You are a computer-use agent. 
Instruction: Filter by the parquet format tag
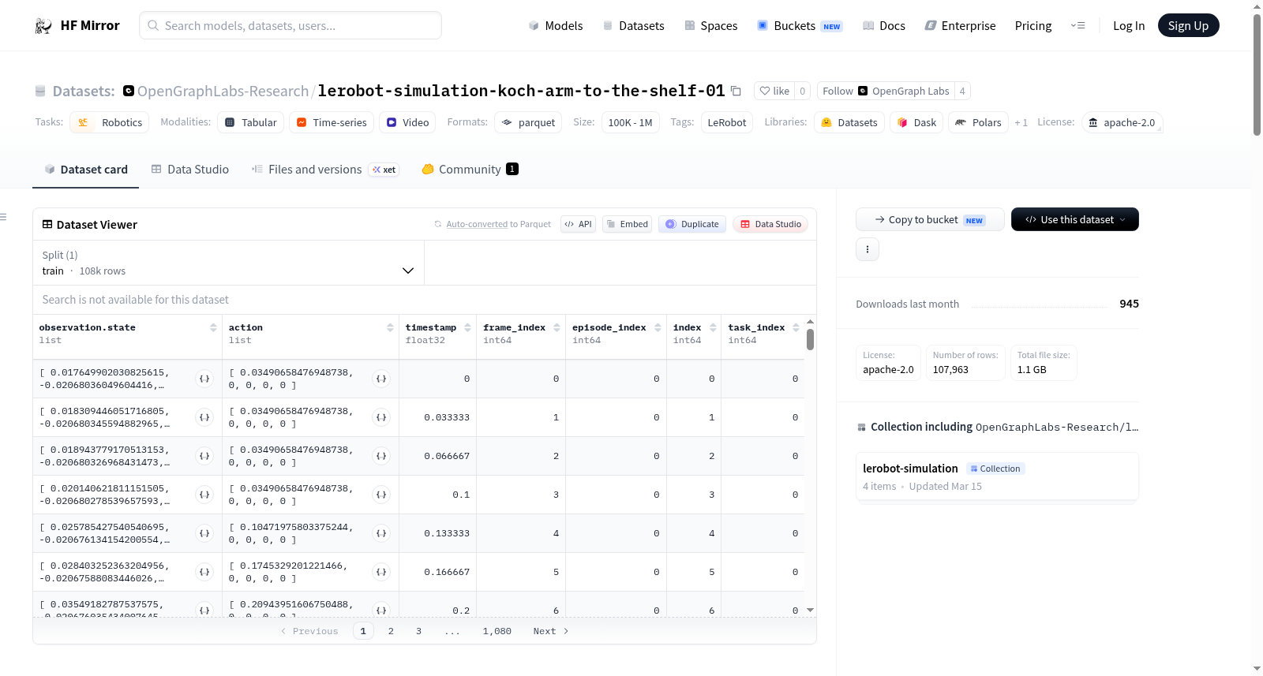point(528,123)
